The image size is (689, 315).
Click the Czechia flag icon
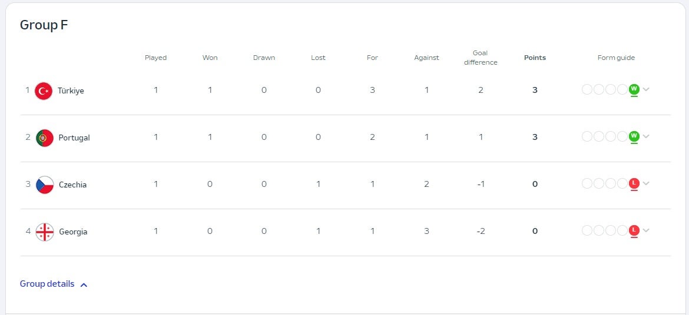click(x=45, y=185)
